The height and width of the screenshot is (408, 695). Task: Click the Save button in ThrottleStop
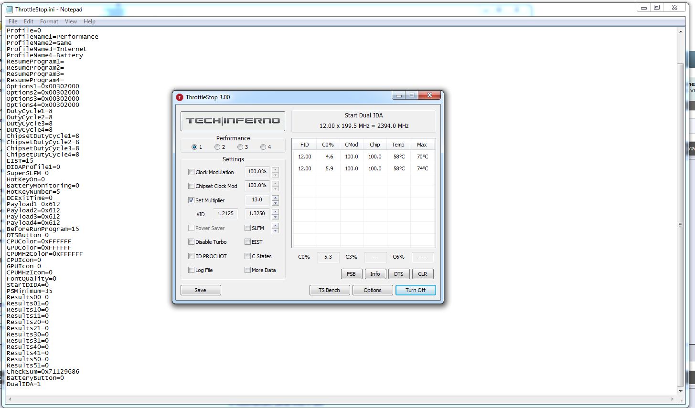(x=201, y=290)
